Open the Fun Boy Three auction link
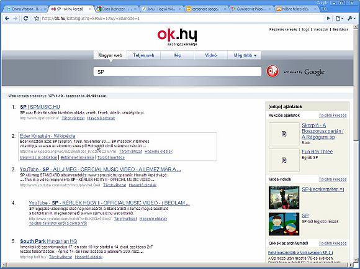The width and height of the screenshot is (360, 269). pyautogui.click(x=317, y=152)
